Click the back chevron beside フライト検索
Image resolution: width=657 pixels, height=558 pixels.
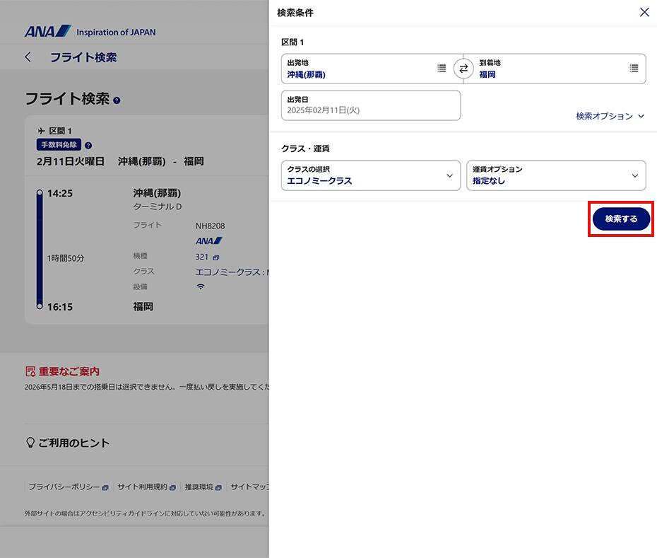[x=28, y=57]
